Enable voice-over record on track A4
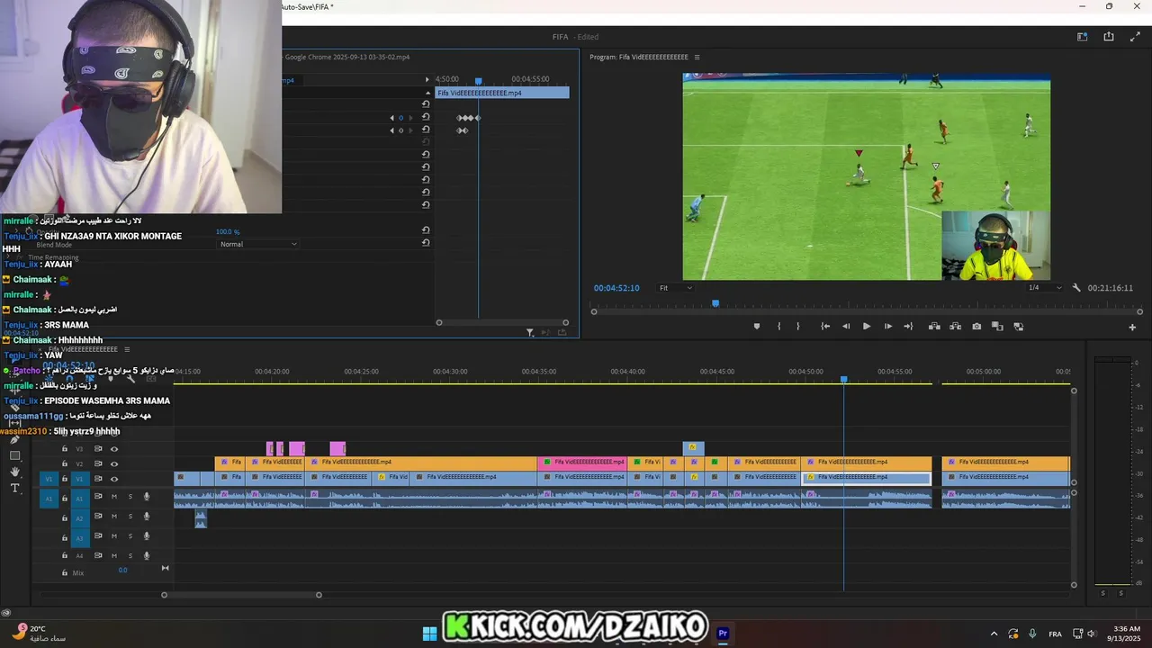The width and height of the screenshot is (1152, 648). (147, 556)
